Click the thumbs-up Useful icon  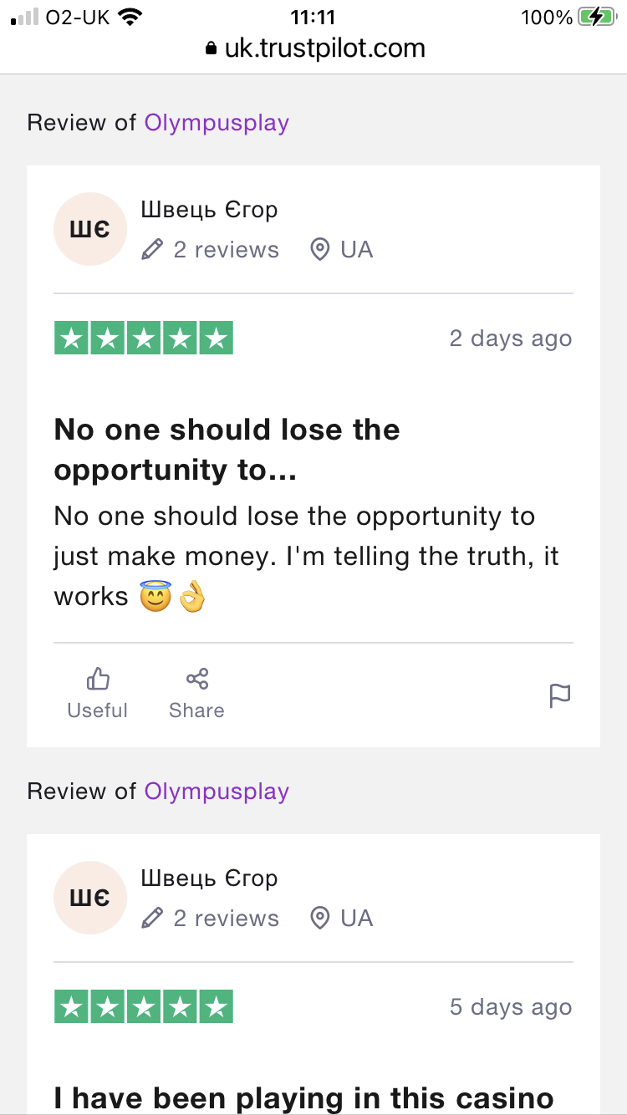pyautogui.click(x=98, y=679)
